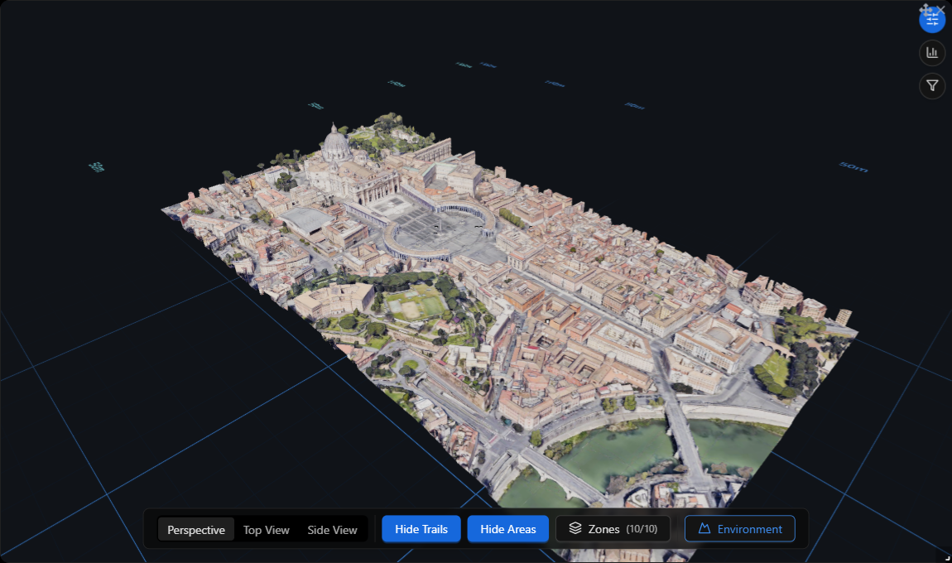Switch to Side View

click(x=332, y=530)
